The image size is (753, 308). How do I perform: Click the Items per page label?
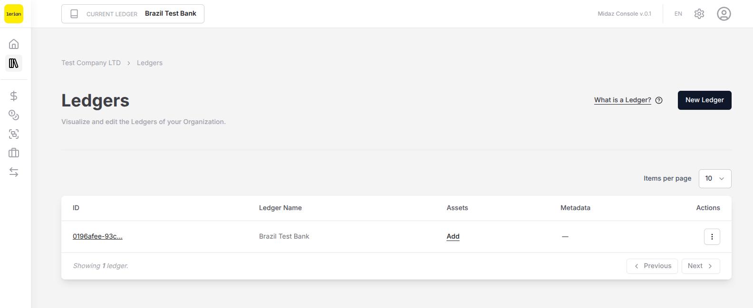(667, 178)
